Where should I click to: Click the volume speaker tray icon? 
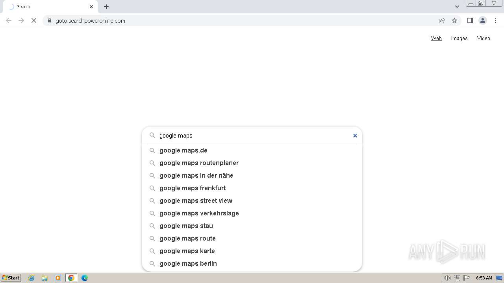tap(447, 278)
